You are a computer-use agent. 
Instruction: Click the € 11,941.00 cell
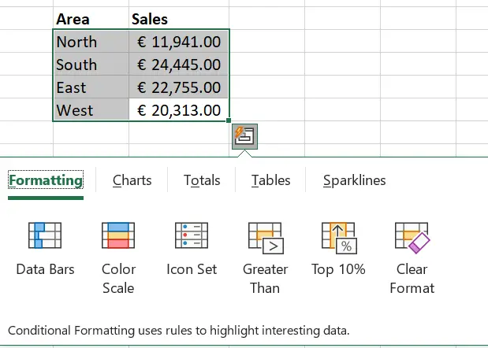tap(179, 42)
